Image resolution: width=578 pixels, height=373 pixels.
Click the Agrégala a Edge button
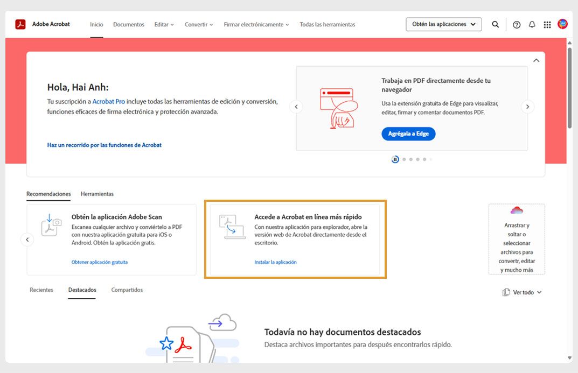coord(408,133)
